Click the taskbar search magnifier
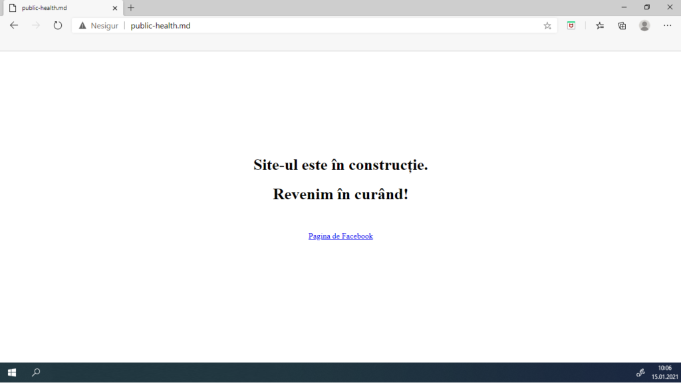The image size is (681, 383). click(x=36, y=372)
